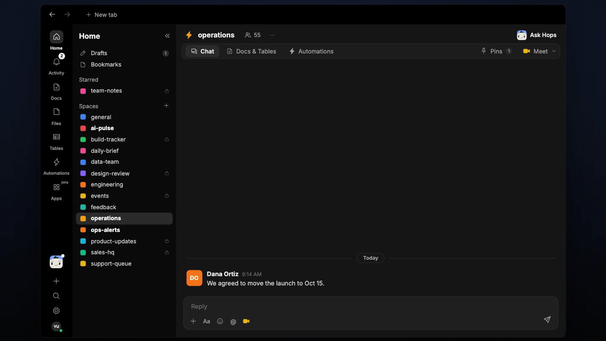The height and width of the screenshot is (341, 606).
Task: View the 55 members list
Action: [253, 35]
